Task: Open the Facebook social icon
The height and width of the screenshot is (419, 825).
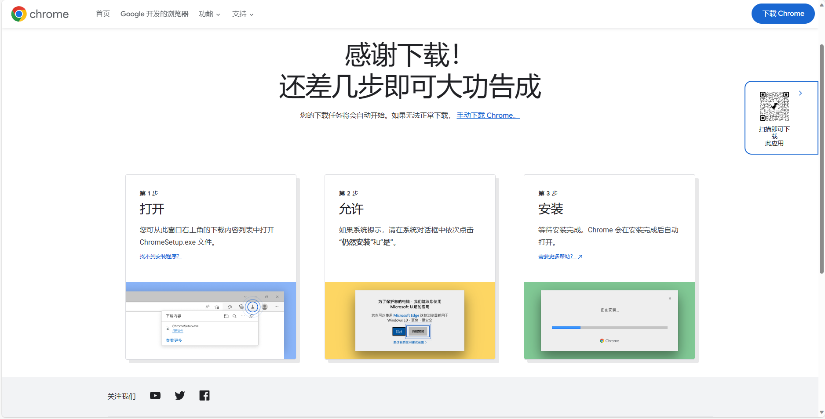Action: coord(204,396)
